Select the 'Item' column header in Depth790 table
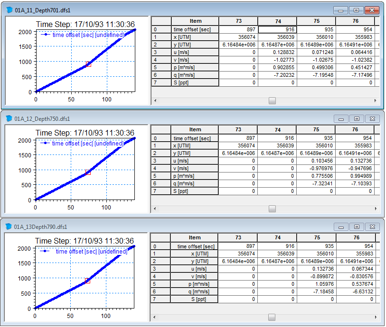The image size is (386, 327). [195, 237]
